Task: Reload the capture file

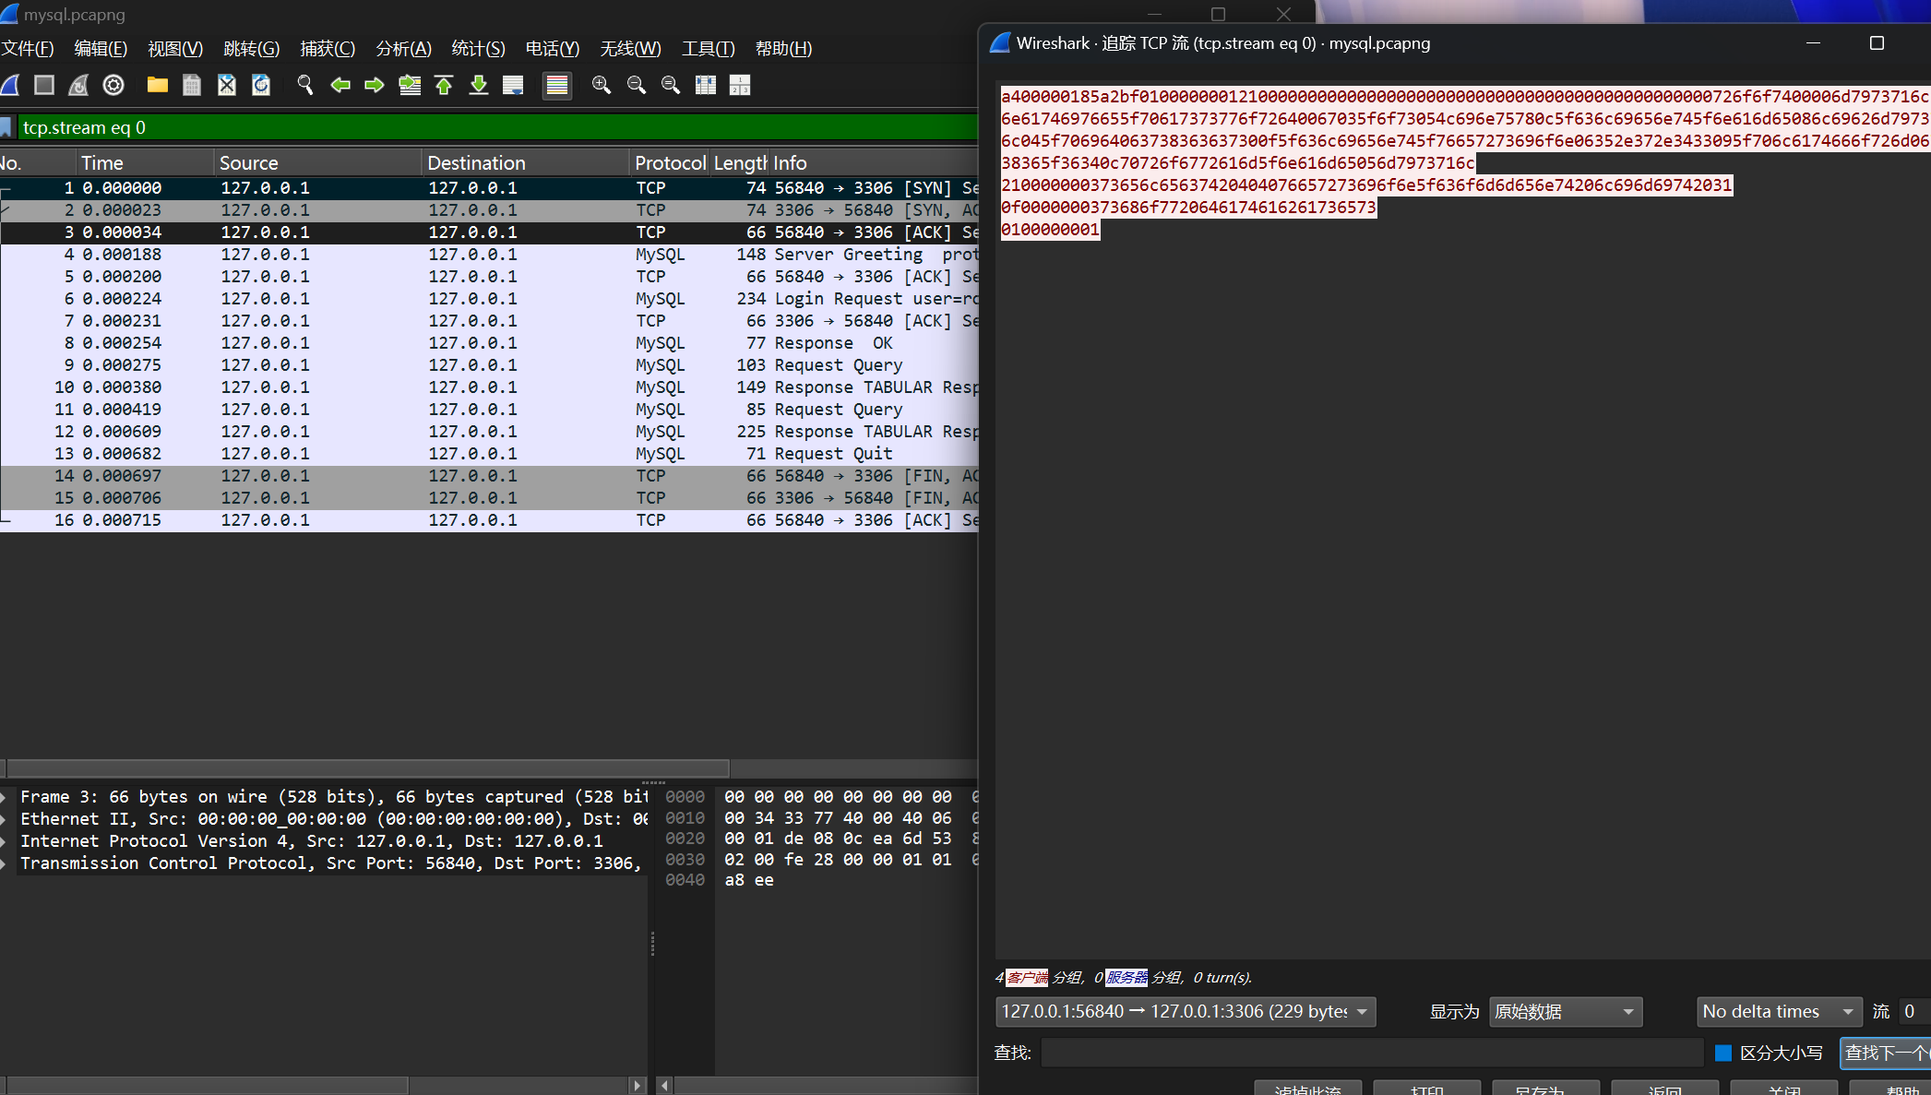Action: 262,85
